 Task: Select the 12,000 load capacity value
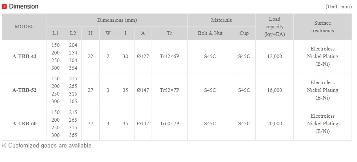click(x=274, y=57)
